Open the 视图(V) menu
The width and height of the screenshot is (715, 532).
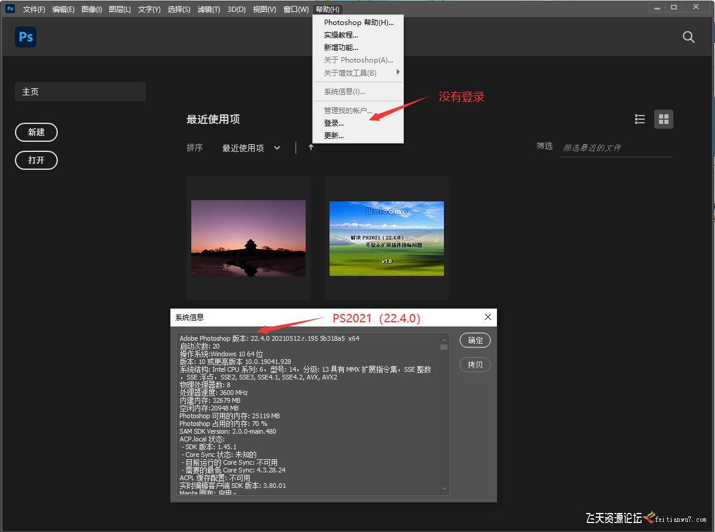click(265, 9)
